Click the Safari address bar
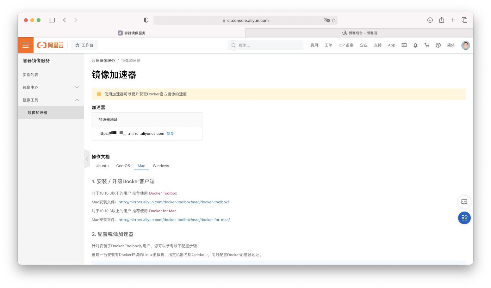Image resolution: width=491 pixels, height=288 pixels. [245, 20]
